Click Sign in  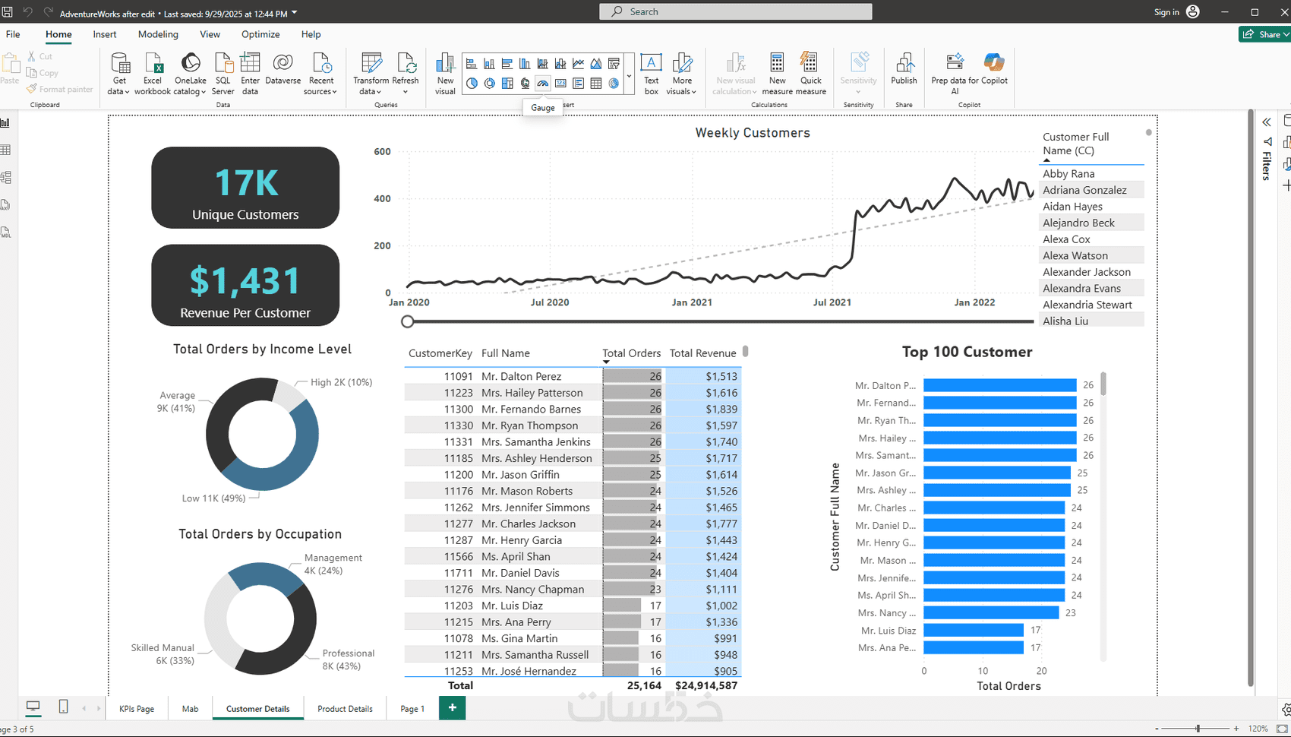1176,11
